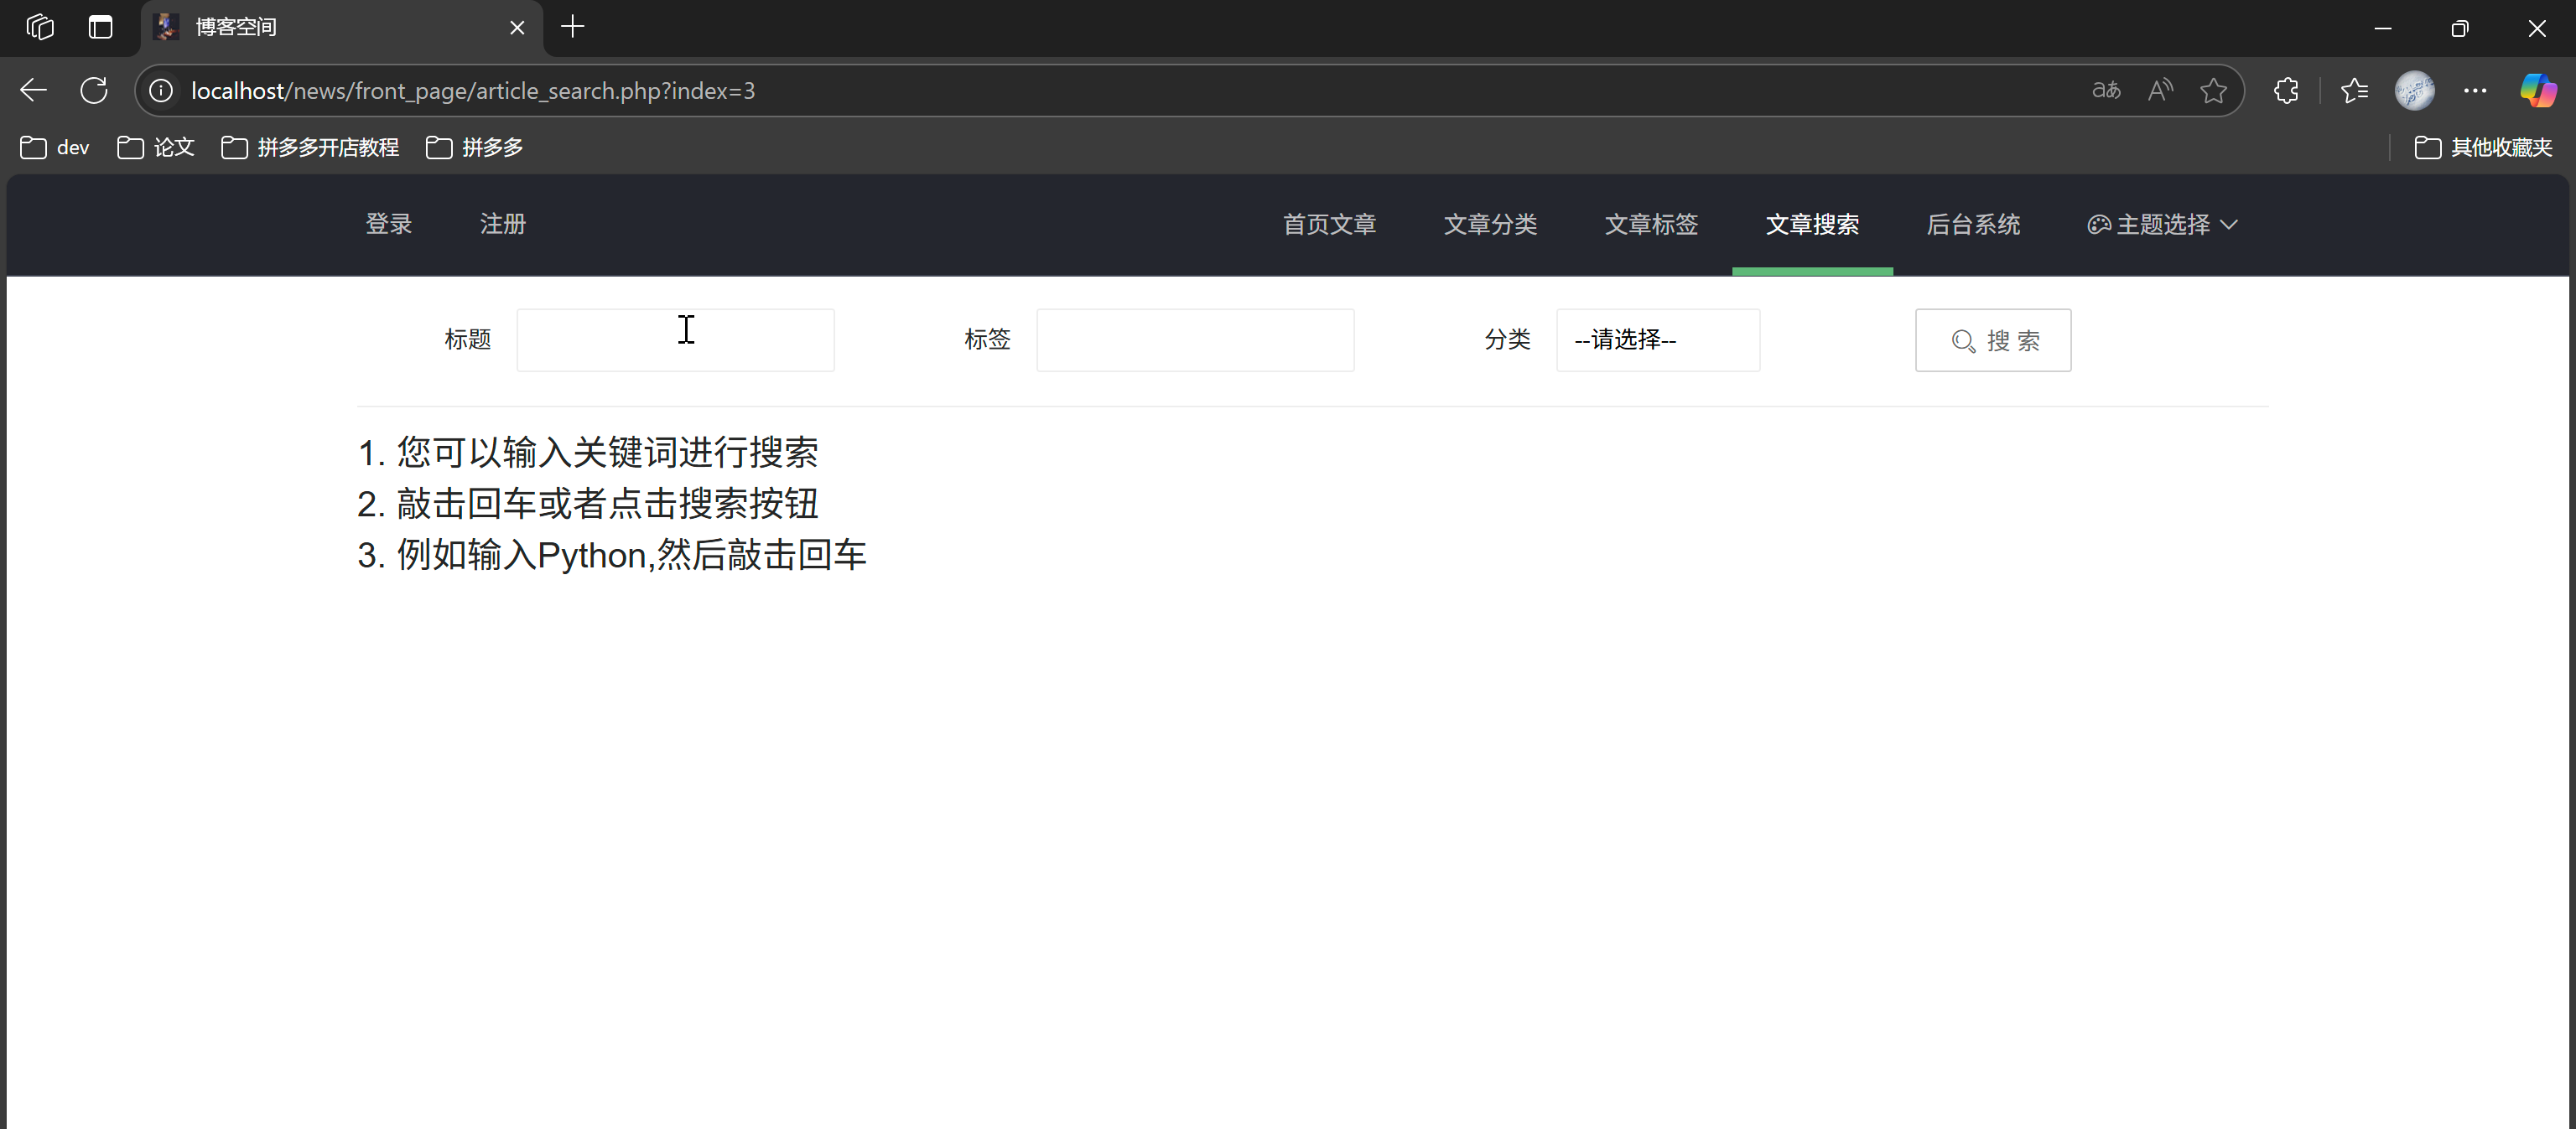Open the 论文 bookmarks folder

click(156, 148)
